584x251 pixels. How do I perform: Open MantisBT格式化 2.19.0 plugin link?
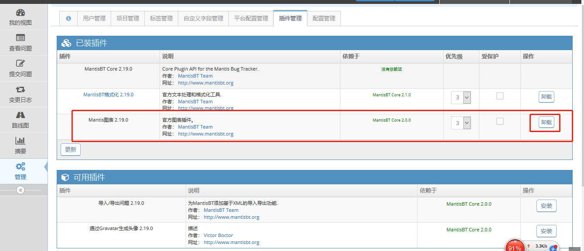pos(109,95)
